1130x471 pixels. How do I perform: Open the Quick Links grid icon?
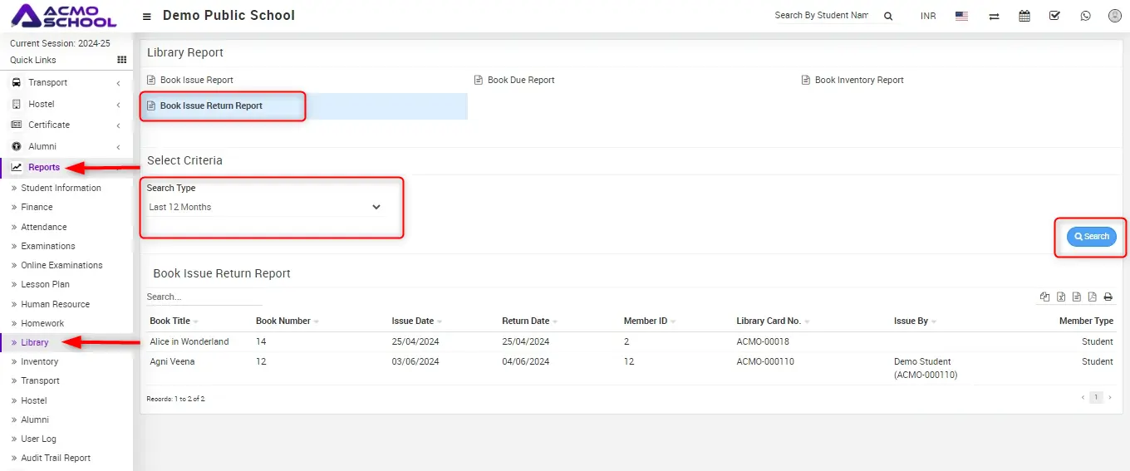coord(121,60)
